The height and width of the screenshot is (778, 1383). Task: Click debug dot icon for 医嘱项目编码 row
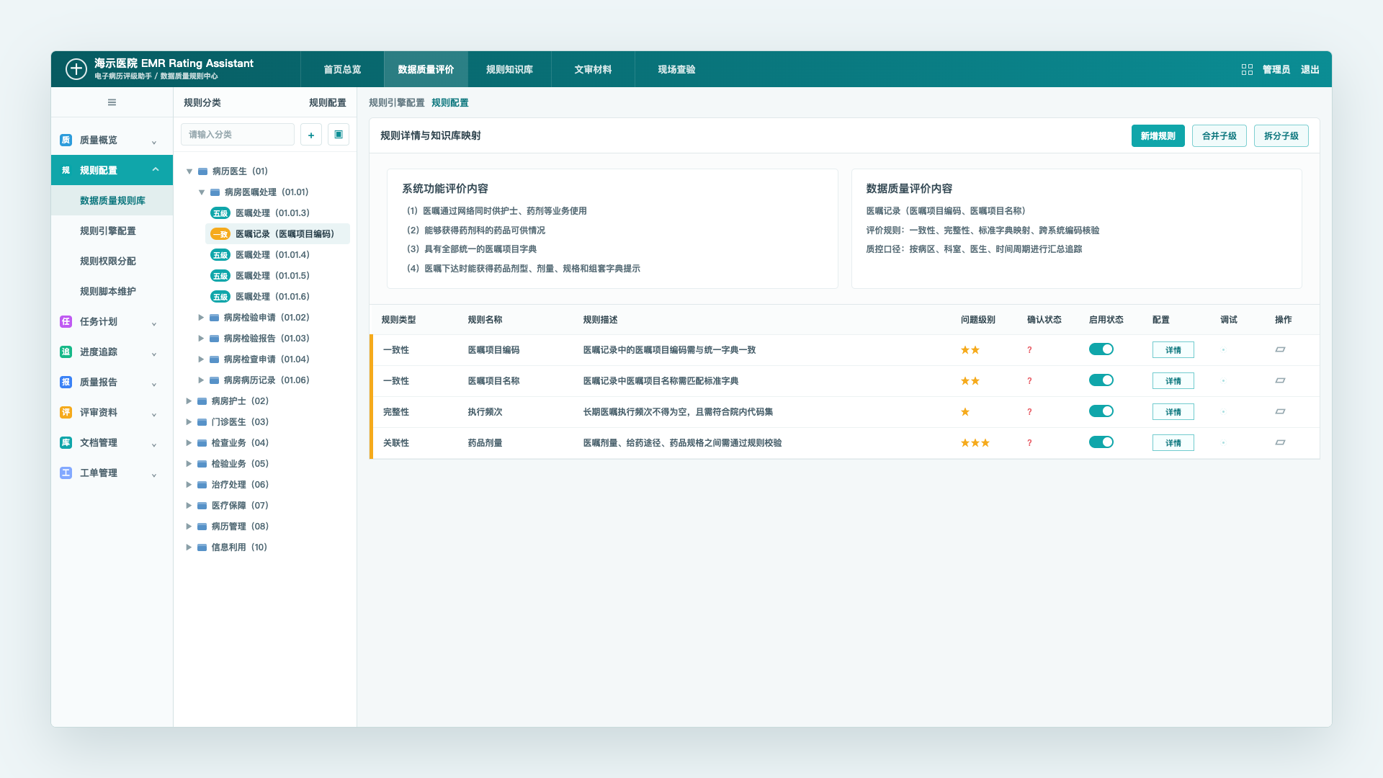pos(1223,349)
